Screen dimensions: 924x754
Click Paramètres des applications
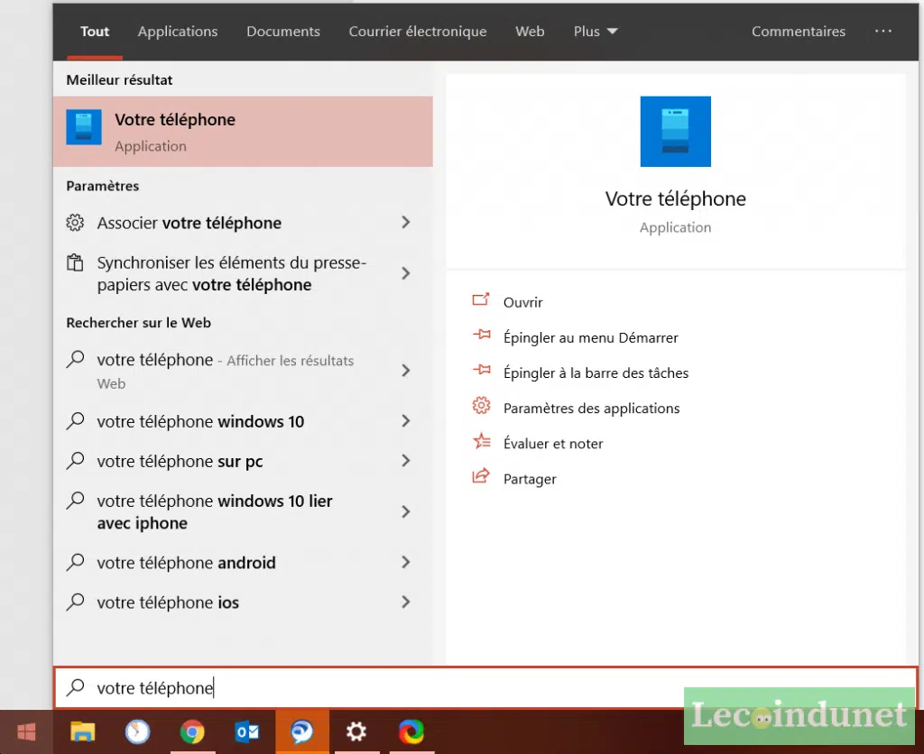click(x=591, y=409)
